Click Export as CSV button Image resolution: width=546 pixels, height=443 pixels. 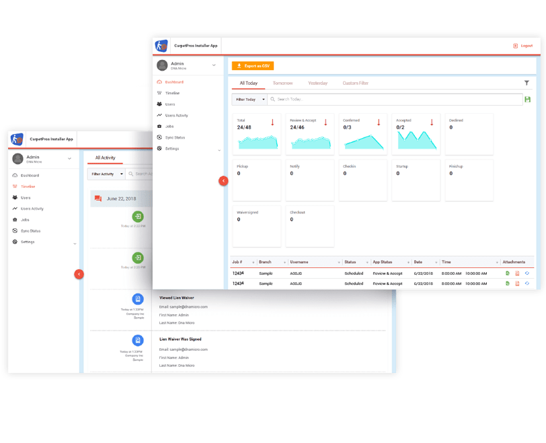tap(253, 66)
